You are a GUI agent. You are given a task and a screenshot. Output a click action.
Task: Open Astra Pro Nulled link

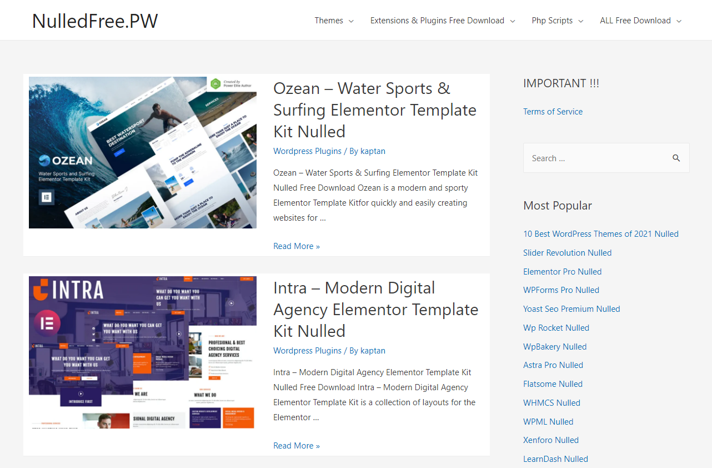coord(553,365)
